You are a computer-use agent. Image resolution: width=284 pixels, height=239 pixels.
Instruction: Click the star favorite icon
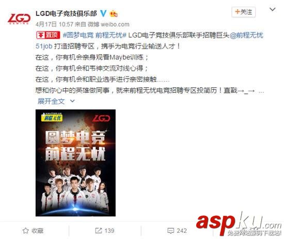pos(25,231)
